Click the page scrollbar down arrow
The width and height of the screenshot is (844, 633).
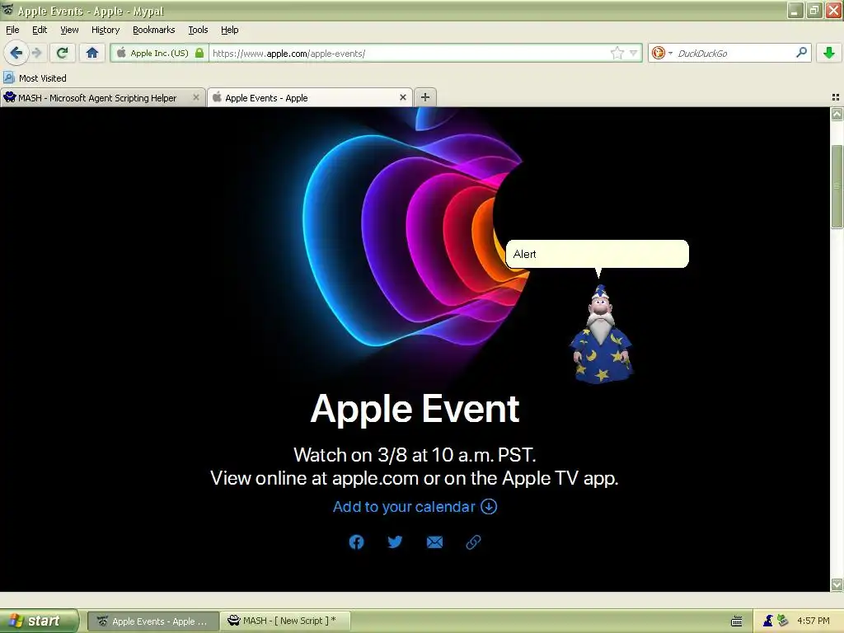point(837,584)
